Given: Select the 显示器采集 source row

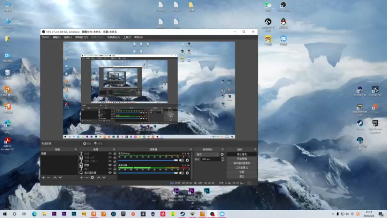Looking at the screenshot, I should tap(98, 172).
